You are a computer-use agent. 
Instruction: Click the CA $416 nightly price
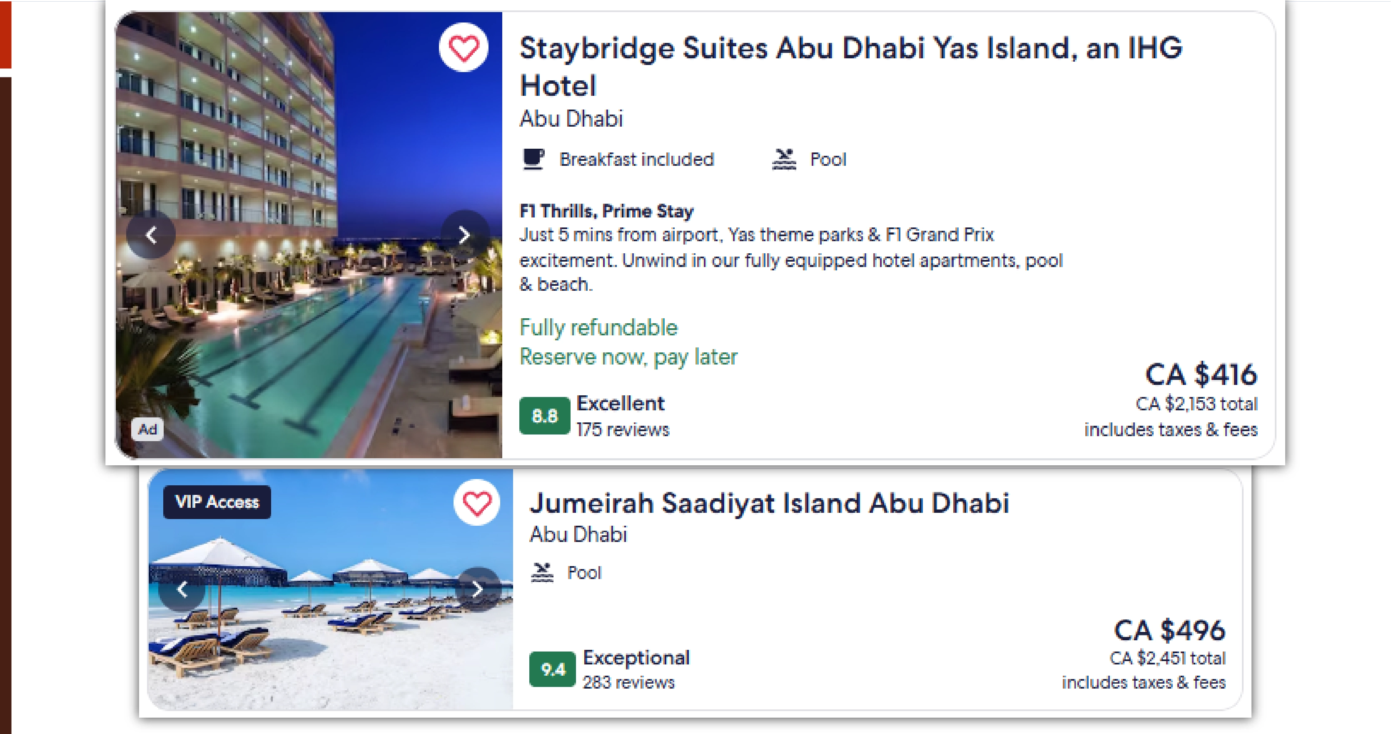point(1201,374)
